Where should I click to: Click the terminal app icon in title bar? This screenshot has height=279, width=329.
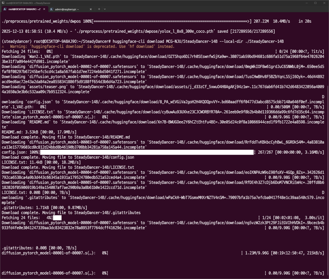3,3
